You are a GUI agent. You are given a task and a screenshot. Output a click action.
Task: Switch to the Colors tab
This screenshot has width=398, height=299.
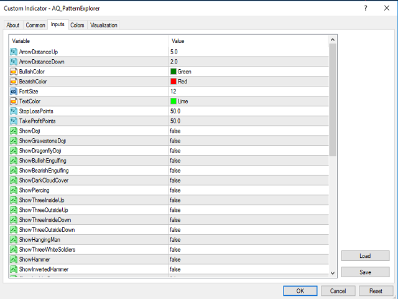pyautogui.click(x=77, y=25)
